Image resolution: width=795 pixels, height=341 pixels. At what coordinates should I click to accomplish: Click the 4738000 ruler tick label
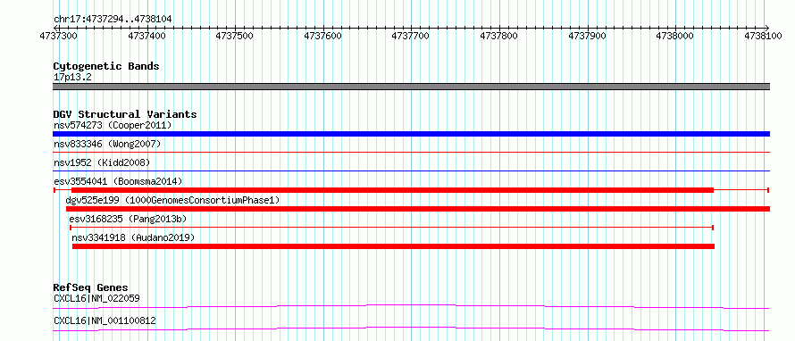tap(675, 36)
